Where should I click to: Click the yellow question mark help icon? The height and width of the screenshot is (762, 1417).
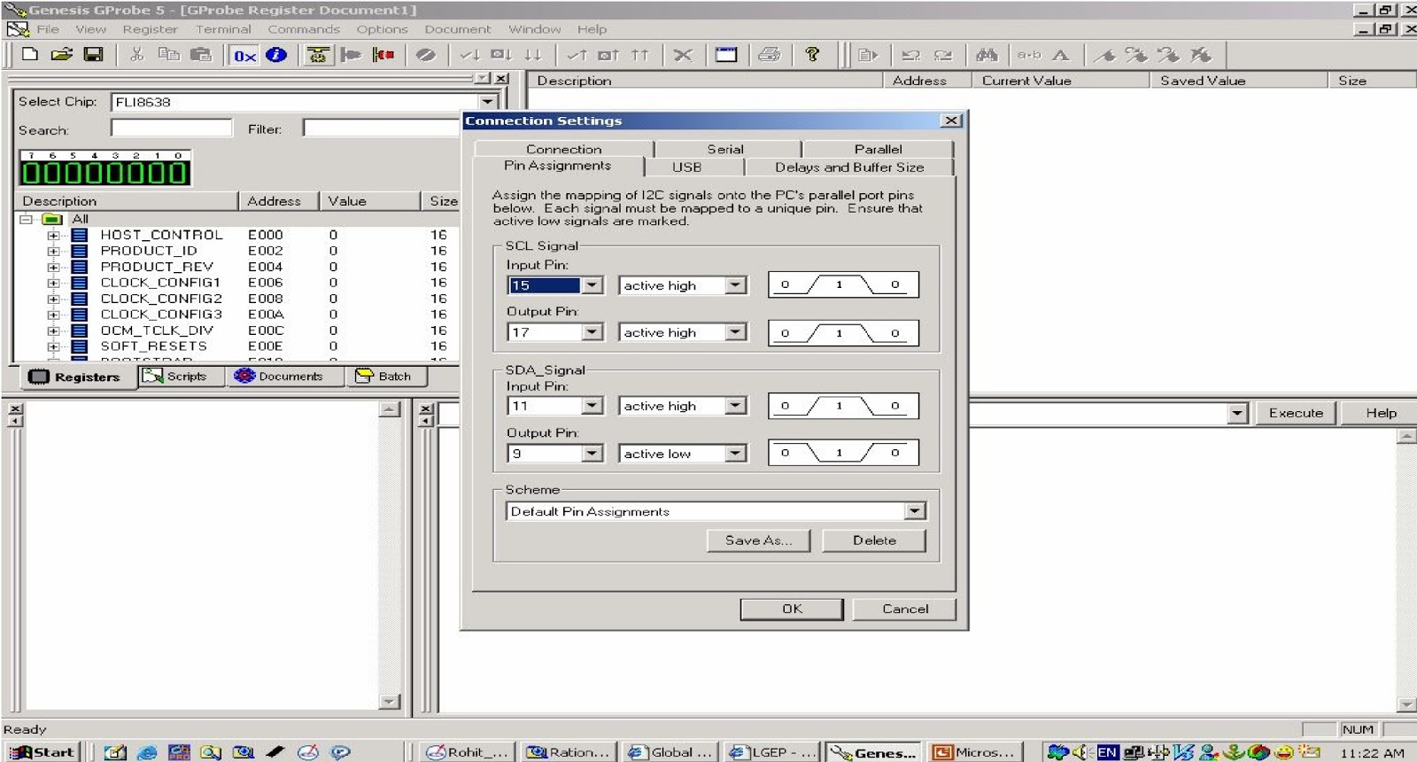[812, 55]
